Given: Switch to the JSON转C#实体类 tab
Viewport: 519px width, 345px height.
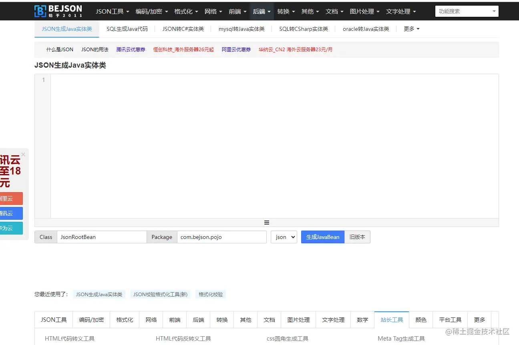Looking at the screenshot, I should click(x=183, y=28).
